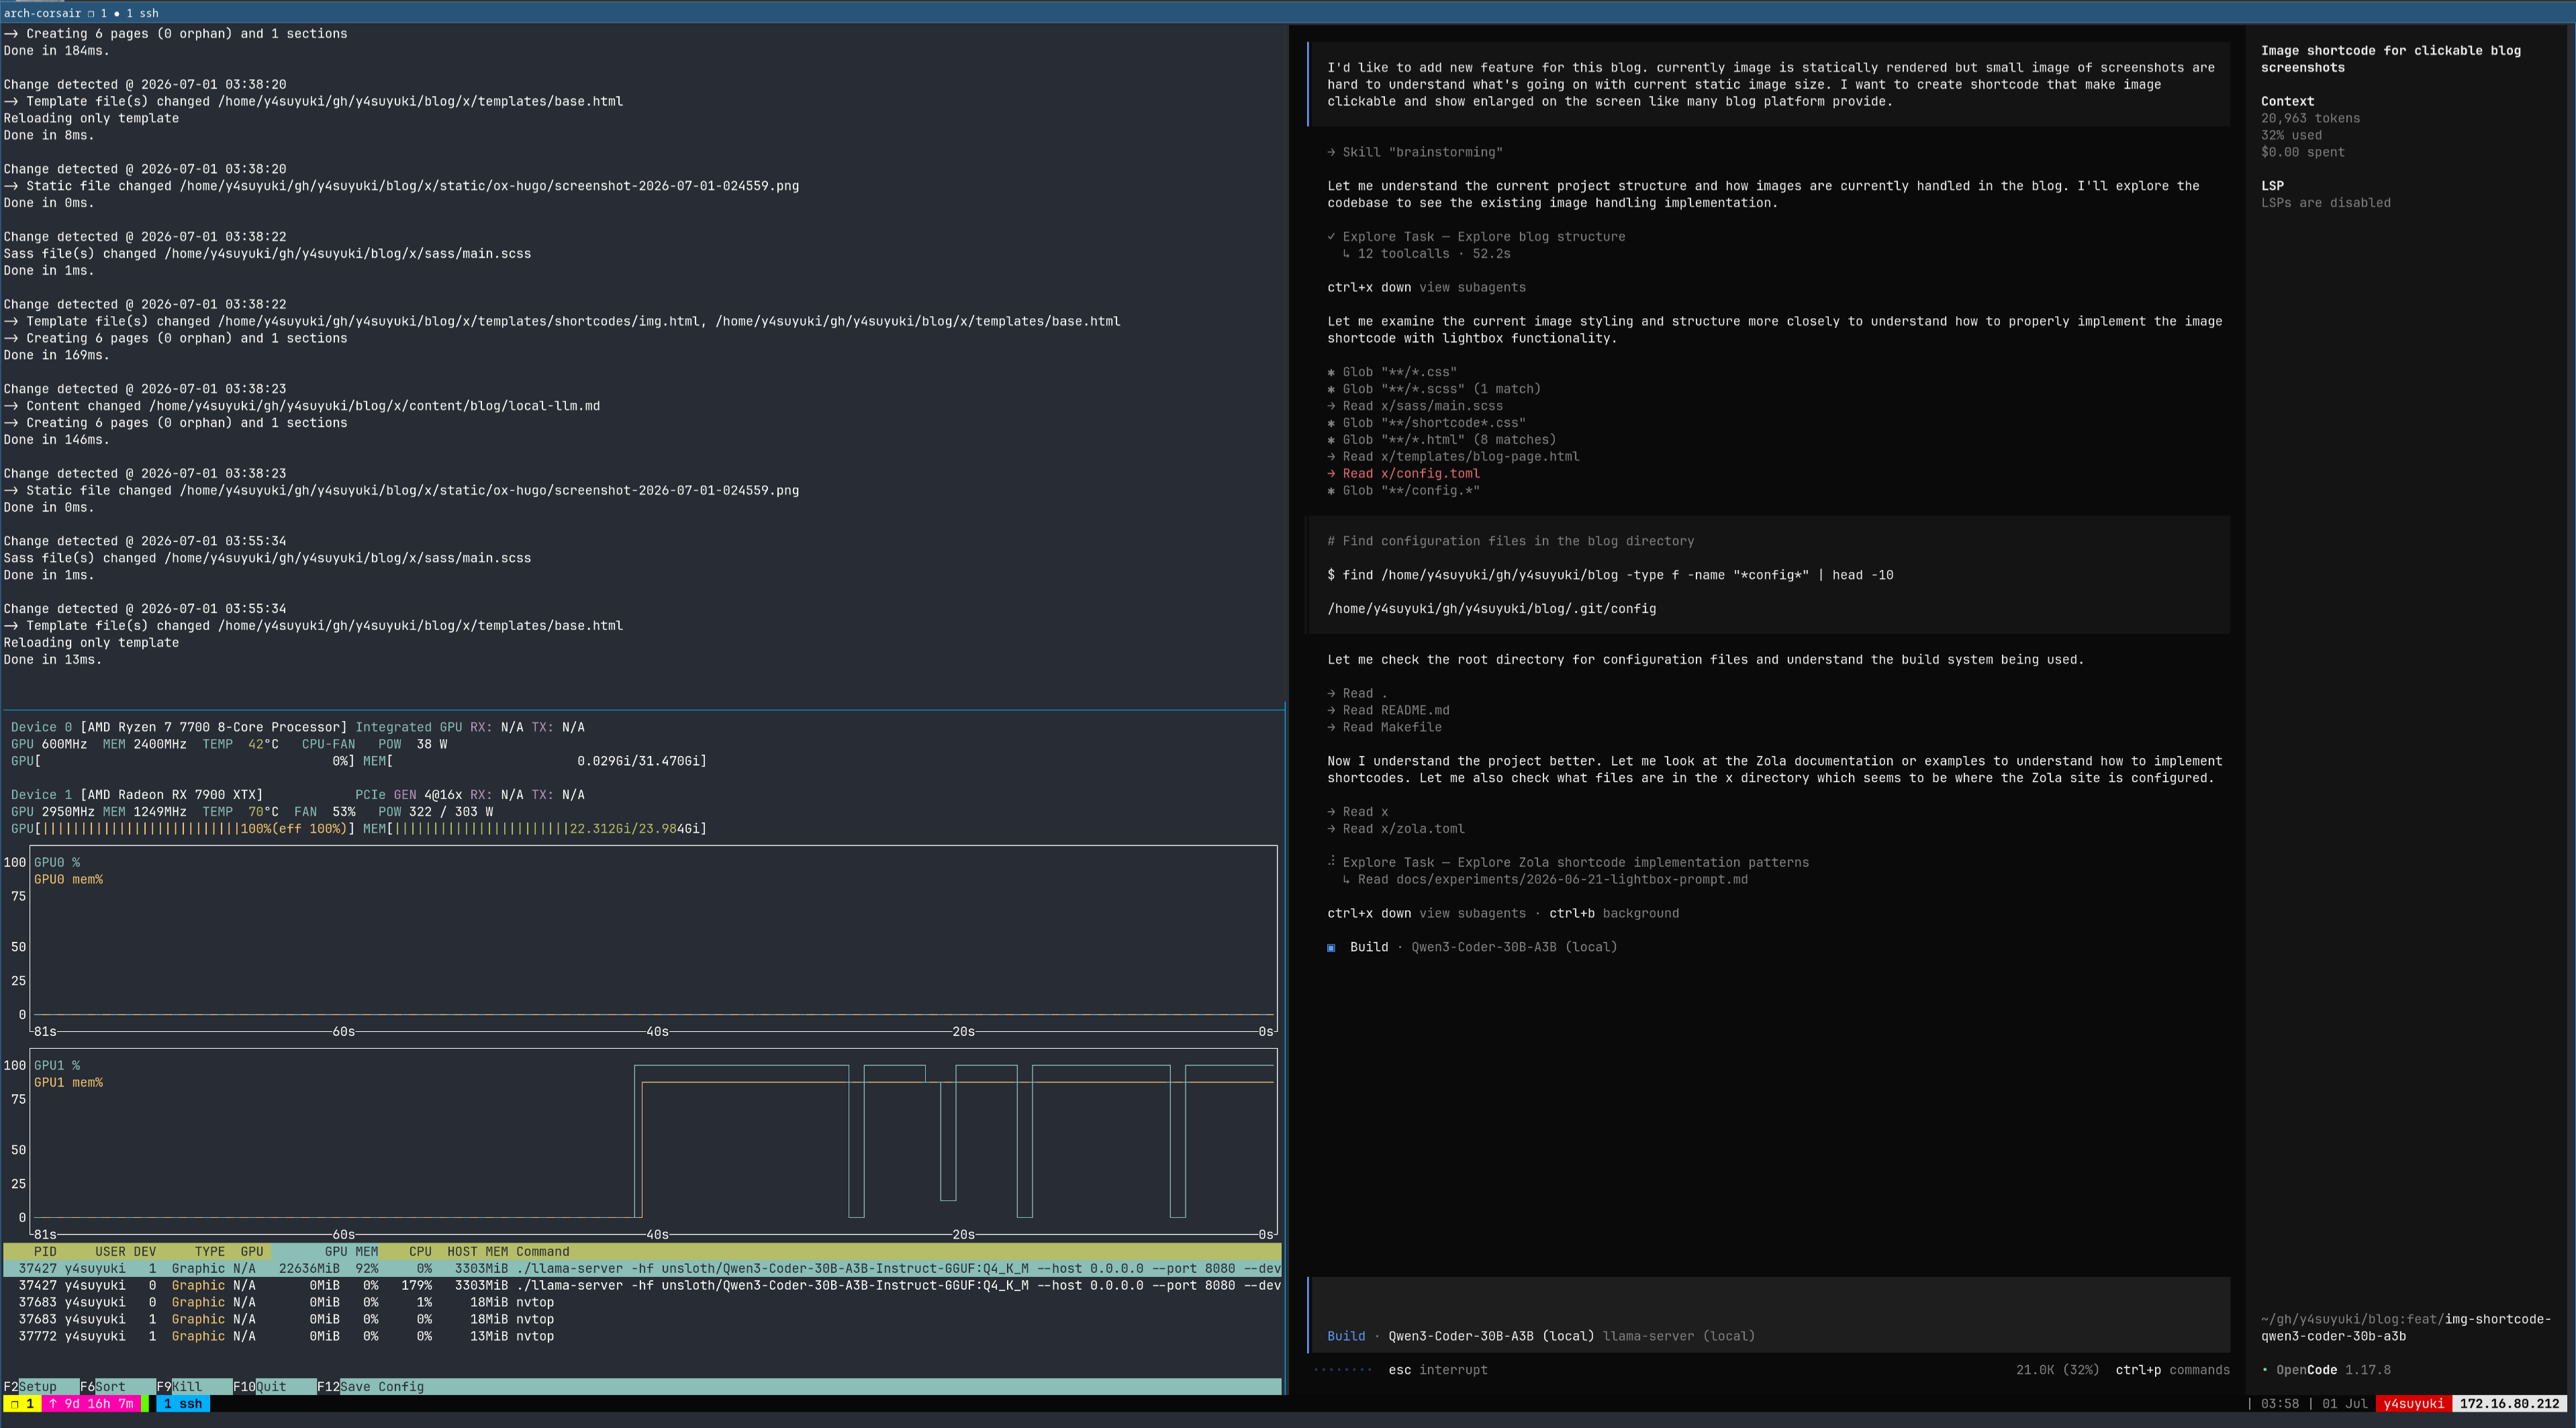Click the green dot beside OpenCode 1.17.8

point(2265,1370)
